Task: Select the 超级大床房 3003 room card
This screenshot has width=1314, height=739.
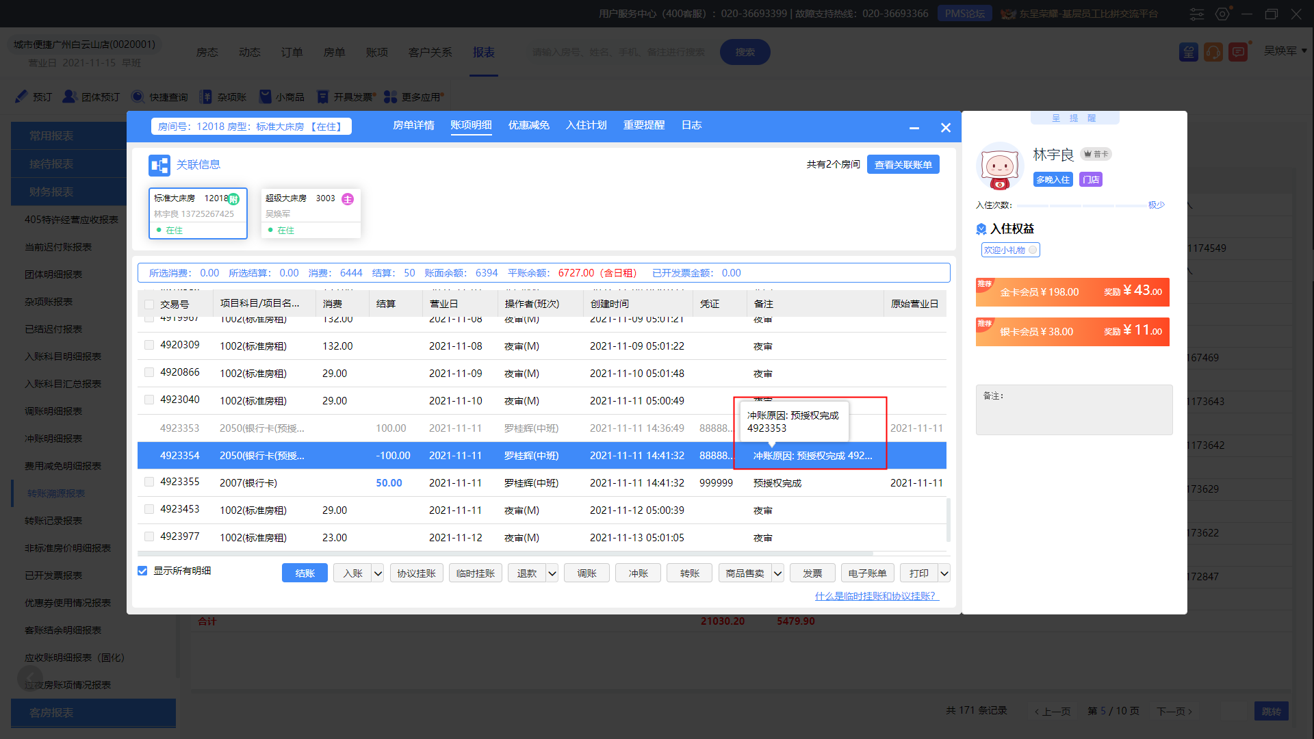Action: pos(311,213)
